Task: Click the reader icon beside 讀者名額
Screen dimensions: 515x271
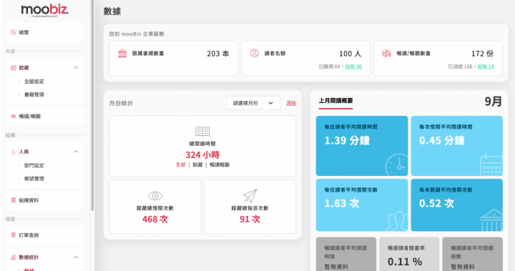Action: coord(255,53)
